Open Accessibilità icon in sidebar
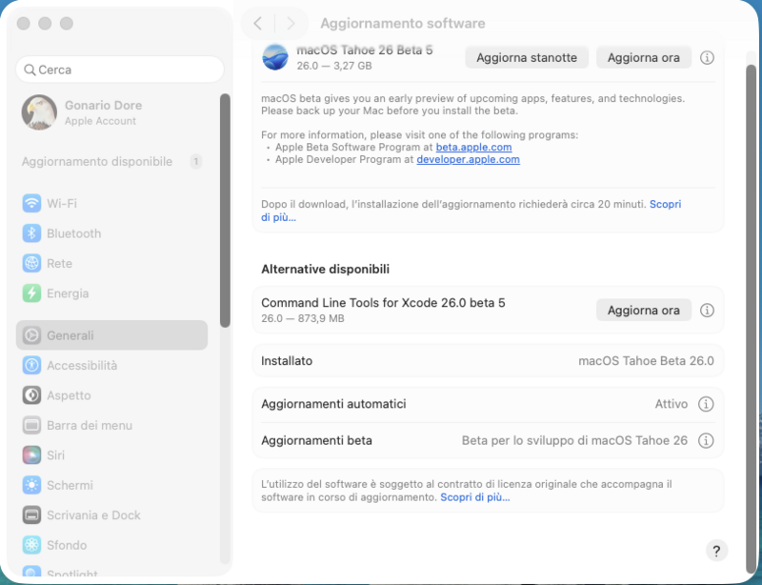The image size is (762, 585). click(x=31, y=365)
